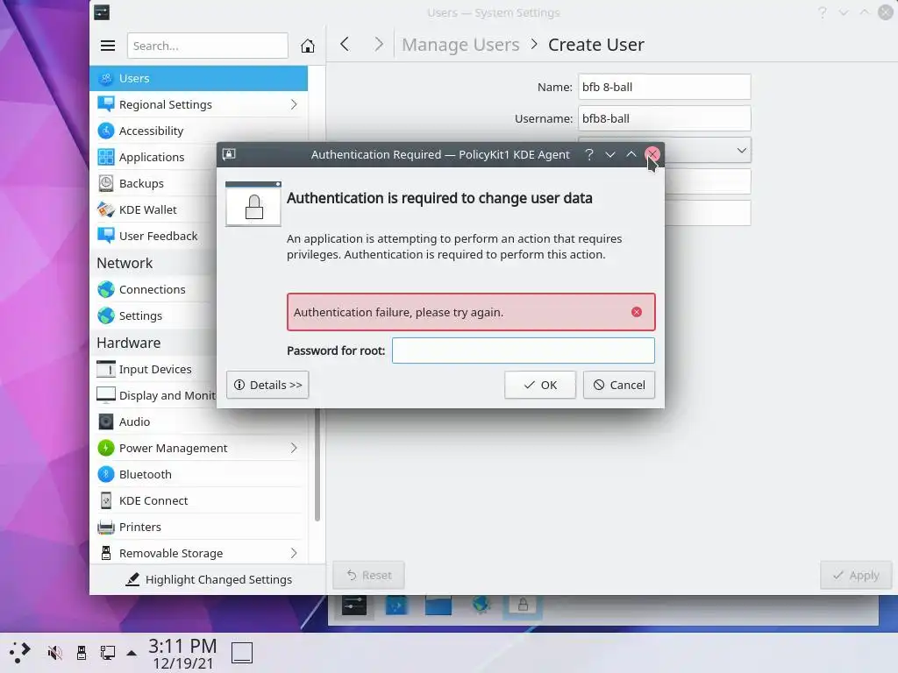The image size is (898, 673).
Task: Go to the System Settings home
Action: click(x=308, y=46)
